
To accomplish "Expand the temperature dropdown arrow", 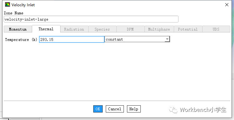I will pos(167,39).
